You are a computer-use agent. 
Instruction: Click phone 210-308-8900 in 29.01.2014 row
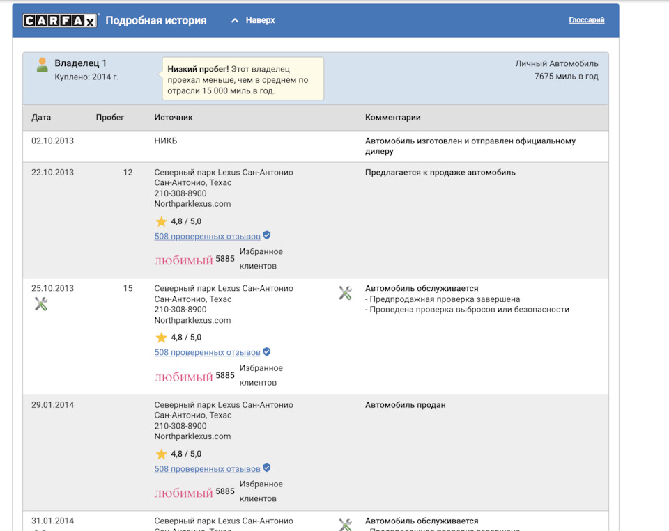pyautogui.click(x=180, y=426)
